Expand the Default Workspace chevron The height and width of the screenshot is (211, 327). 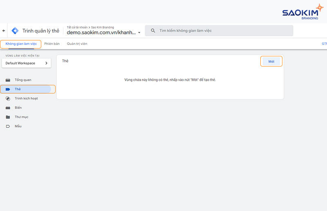pos(46,63)
